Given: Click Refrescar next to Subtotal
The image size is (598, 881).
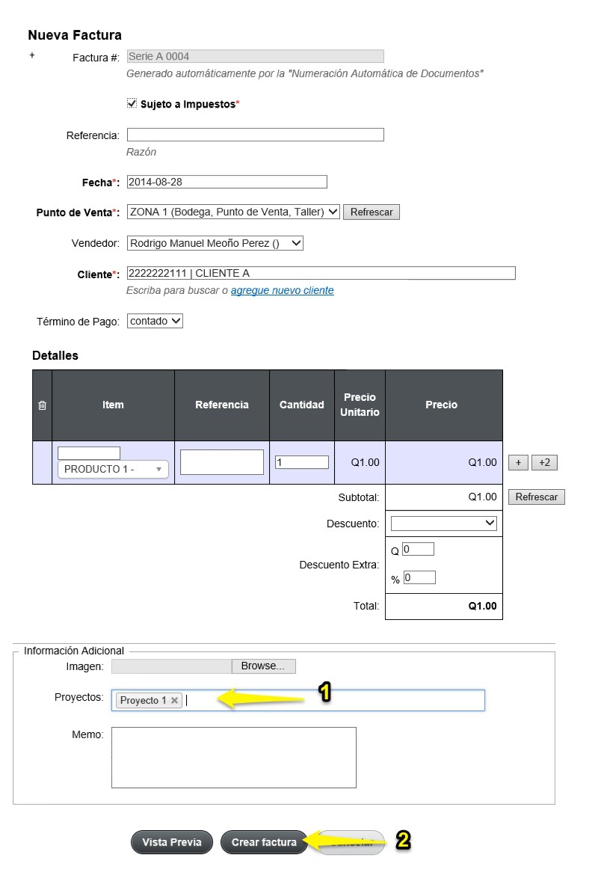Looking at the screenshot, I should click(536, 497).
